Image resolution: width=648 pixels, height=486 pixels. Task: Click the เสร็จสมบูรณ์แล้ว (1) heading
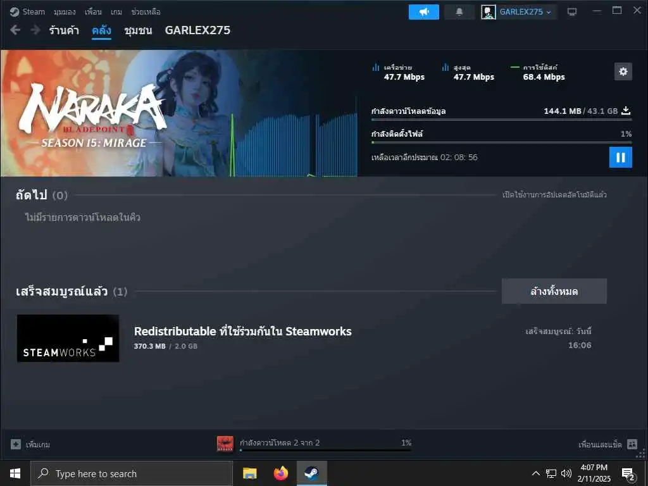click(71, 291)
